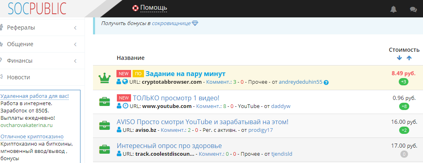
Task: Click briefcase icon of Интересный опрос task
Action: (104, 150)
